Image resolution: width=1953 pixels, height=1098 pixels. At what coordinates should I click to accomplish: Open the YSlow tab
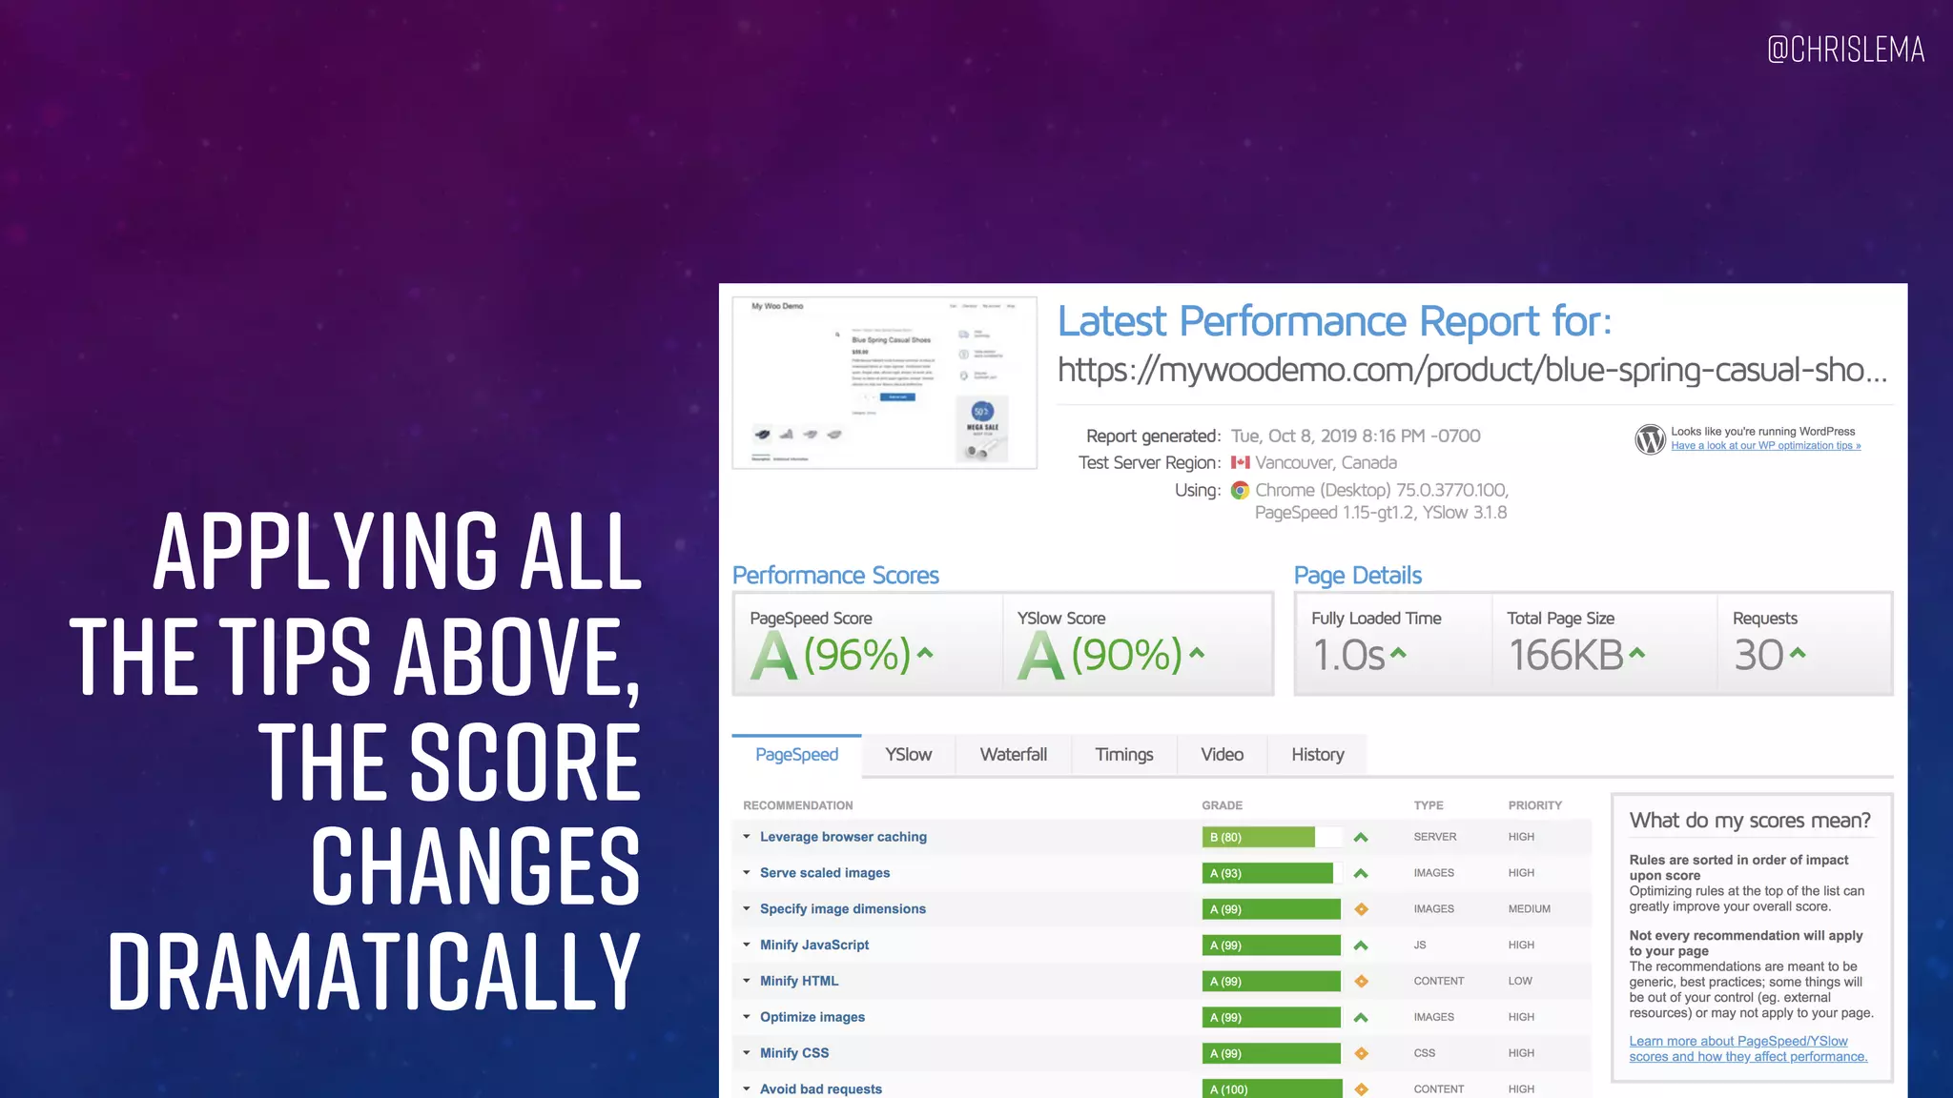(908, 755)
